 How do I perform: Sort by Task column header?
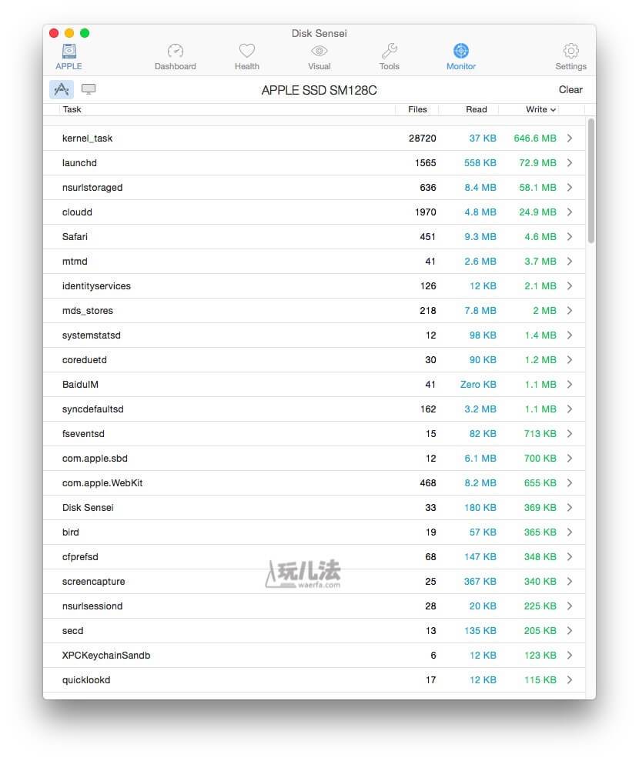pos(72,110)
